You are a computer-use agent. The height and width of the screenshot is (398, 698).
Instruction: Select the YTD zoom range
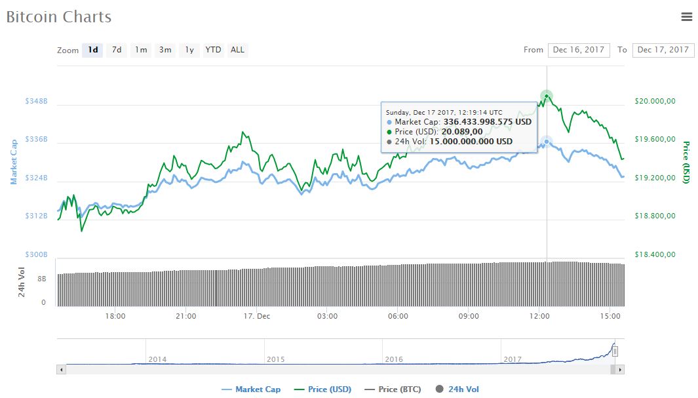[x=213, y=50]
